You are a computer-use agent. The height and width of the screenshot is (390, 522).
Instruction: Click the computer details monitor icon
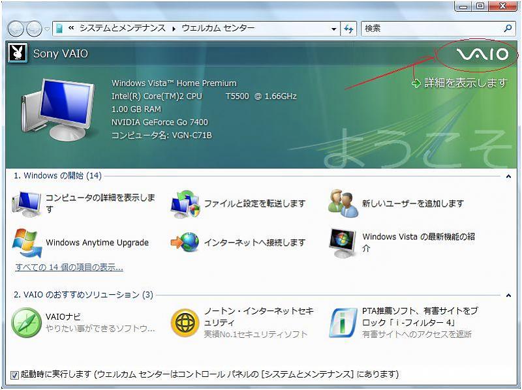point(27,203)
